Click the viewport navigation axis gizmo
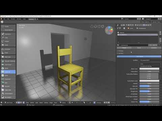 tap(109, 30)
